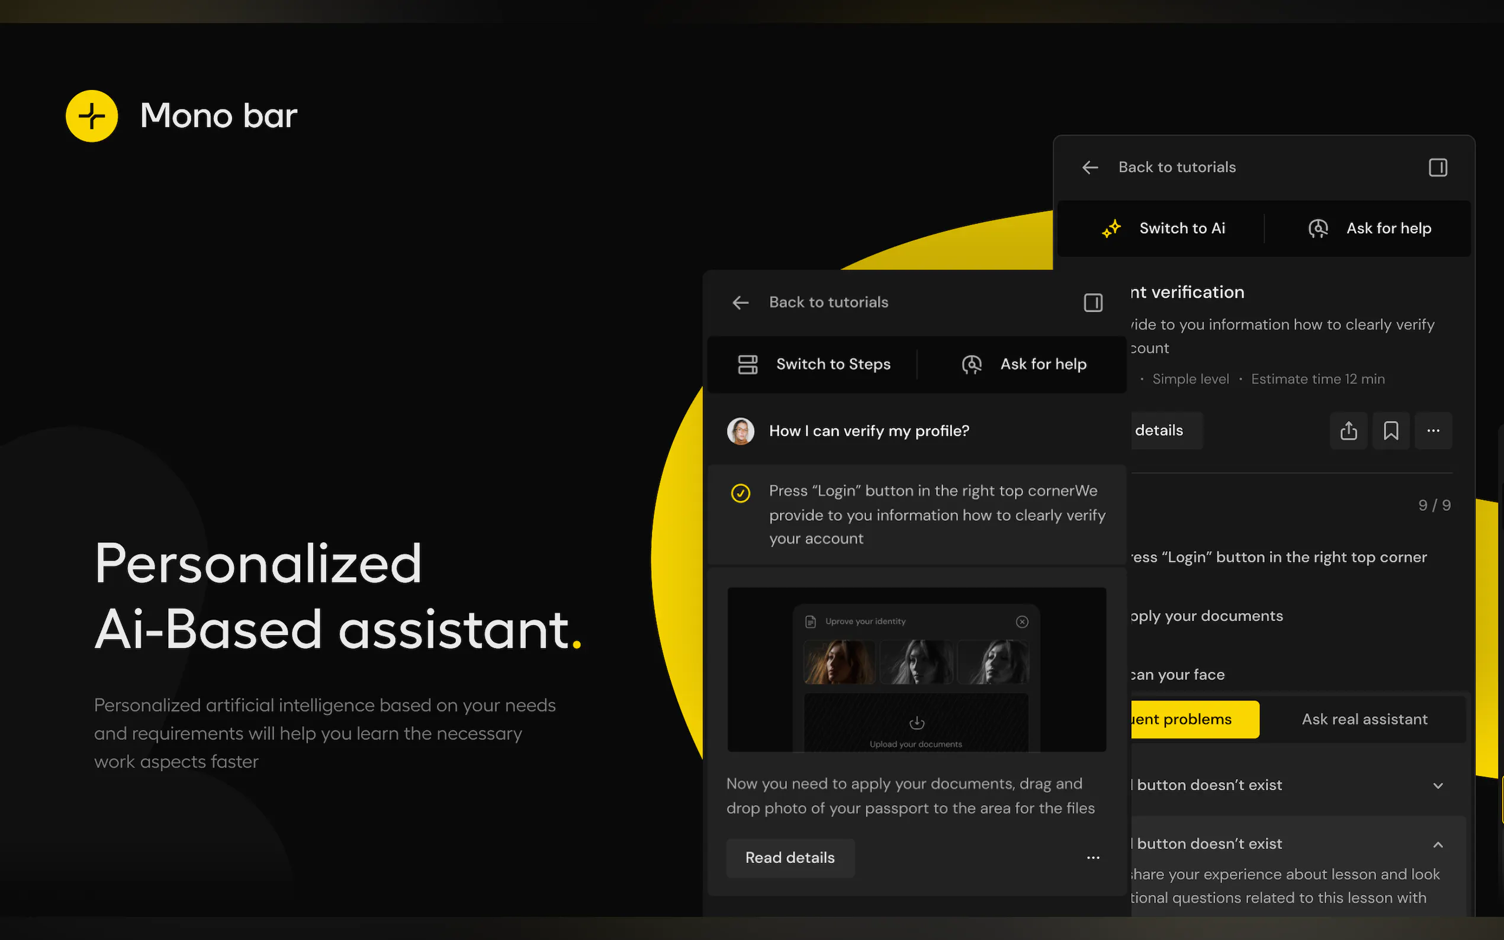Toggle sidebar layout icon in front panel

[x=1092, y=302]
